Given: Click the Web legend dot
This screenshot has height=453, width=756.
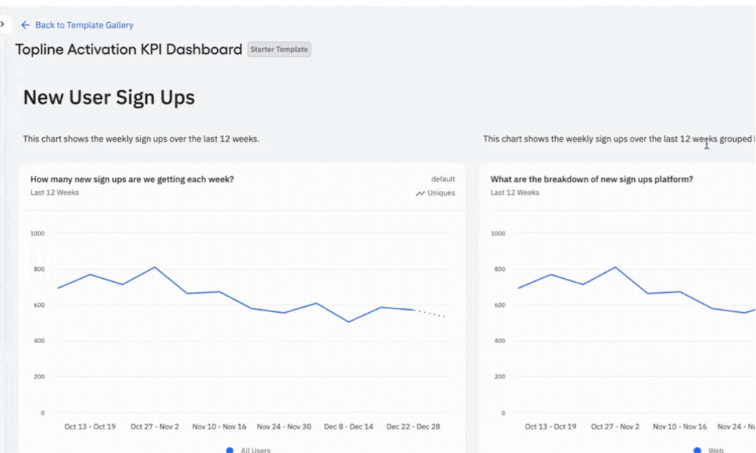Looking at the screenshot, I should 697,449.
